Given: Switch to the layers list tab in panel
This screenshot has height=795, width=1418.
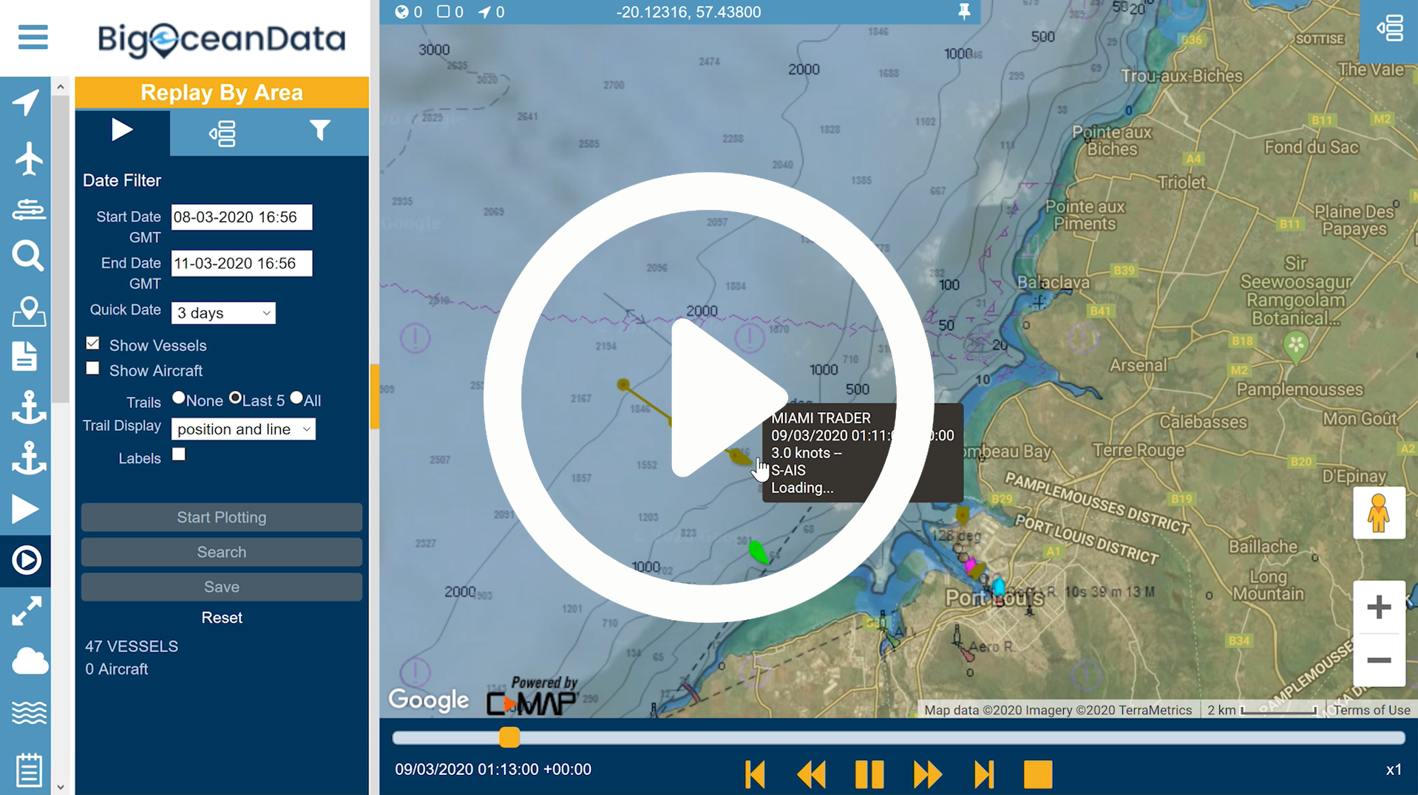Looking at the screenshot, I should [x=222, y=133].
